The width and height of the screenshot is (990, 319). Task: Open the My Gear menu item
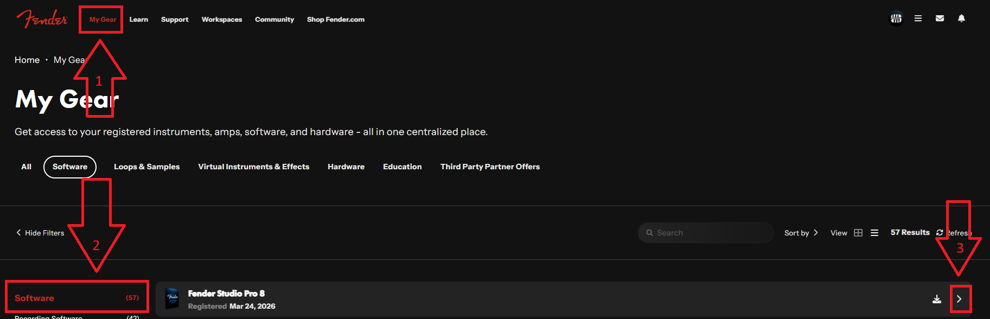(x=103, y=20)
